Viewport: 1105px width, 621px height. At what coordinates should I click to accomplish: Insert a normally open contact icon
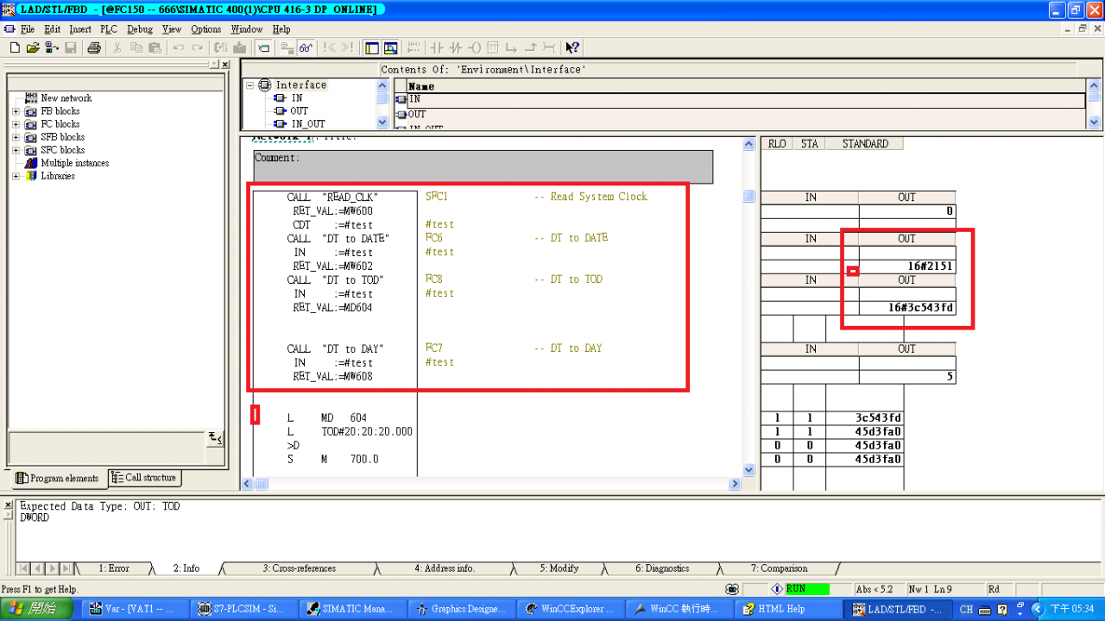coord(437,47)
